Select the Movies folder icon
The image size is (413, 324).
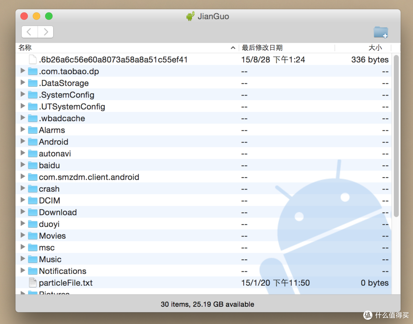[x=33, y=236]
